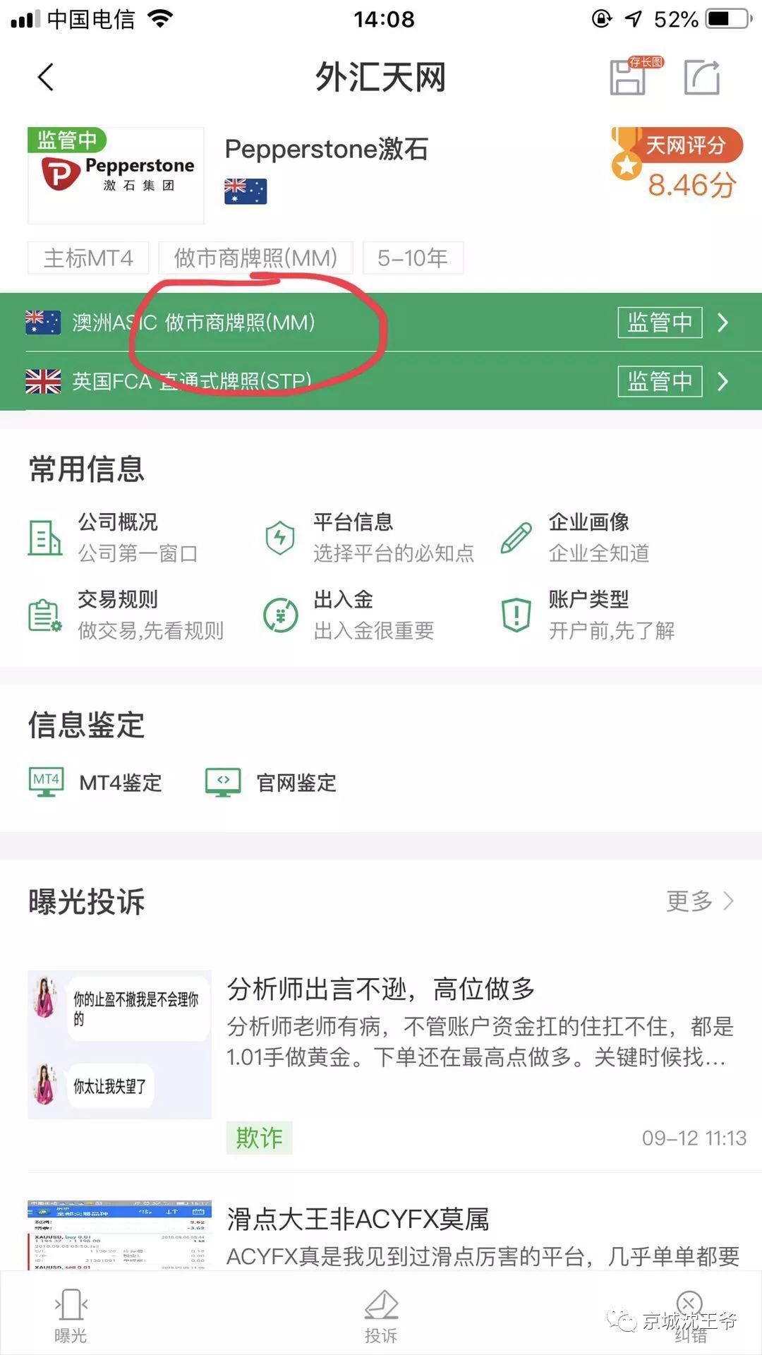
Task: Tap the back arrow icon
Action: [x=46, y=77]
